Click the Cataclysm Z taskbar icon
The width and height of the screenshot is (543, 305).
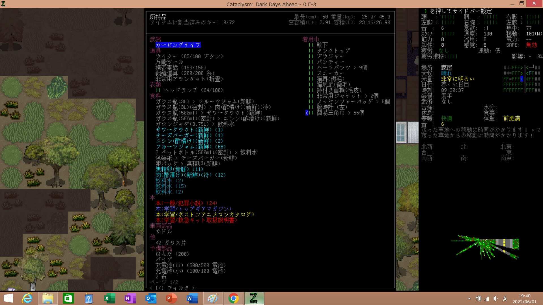click(x=254, y=298)
